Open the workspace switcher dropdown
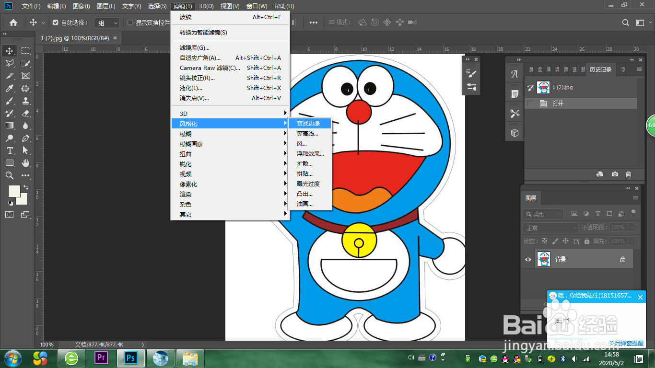The height and width of the screenshot is (368, 655). click(640, 23)
